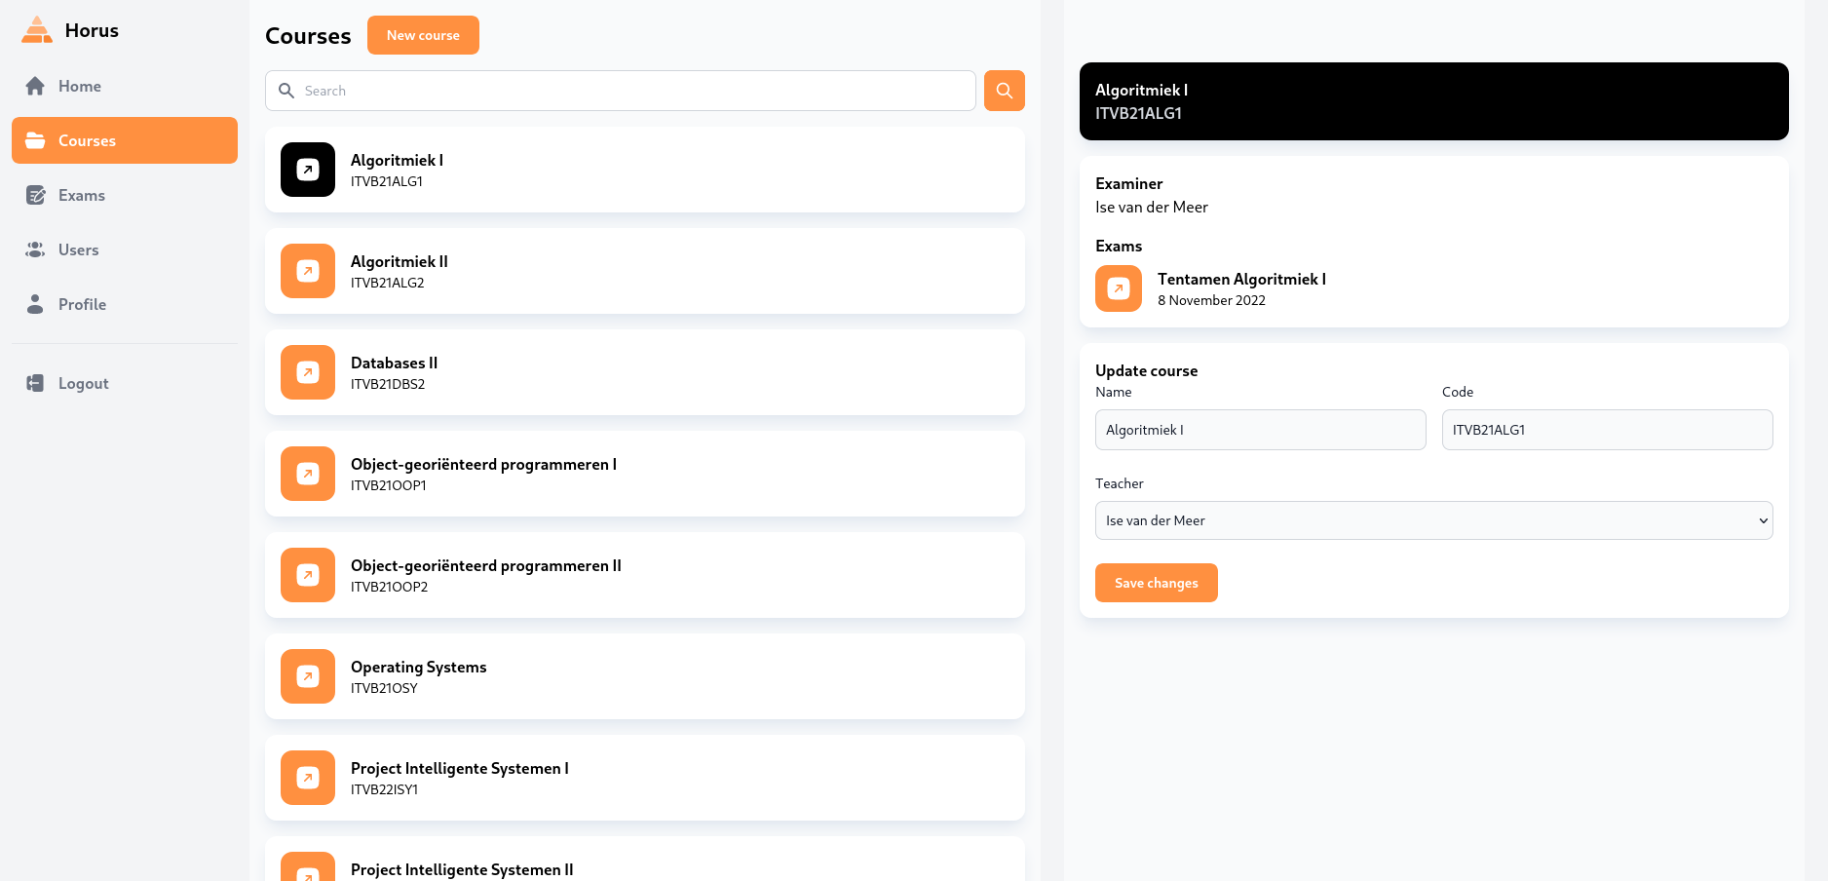Image resolution: width=1828 pixels, height=881 pixels.
Task: Open Operating Systems course entry
Action: point(644,676)
